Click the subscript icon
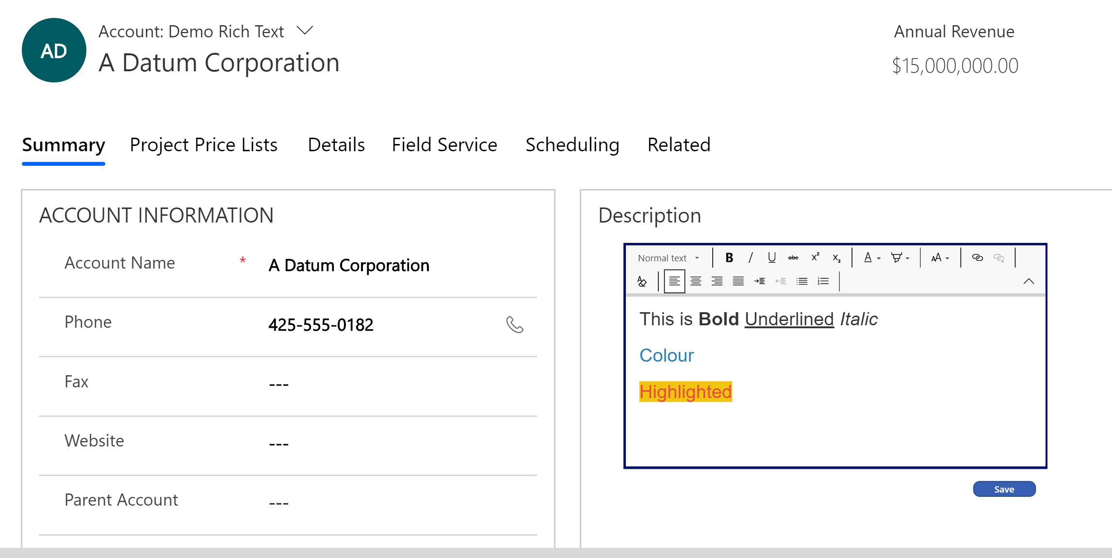 tap(836, 258)
